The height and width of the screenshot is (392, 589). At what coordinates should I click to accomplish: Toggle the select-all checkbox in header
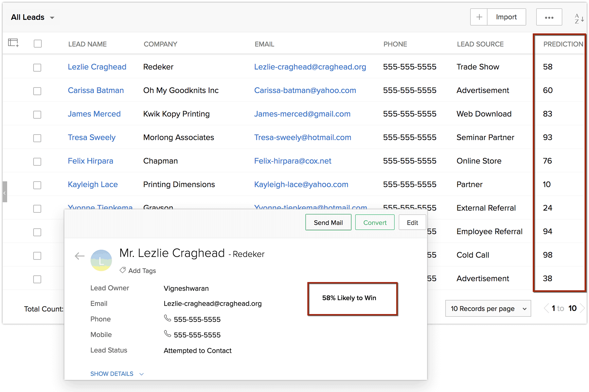coord(38,44)
